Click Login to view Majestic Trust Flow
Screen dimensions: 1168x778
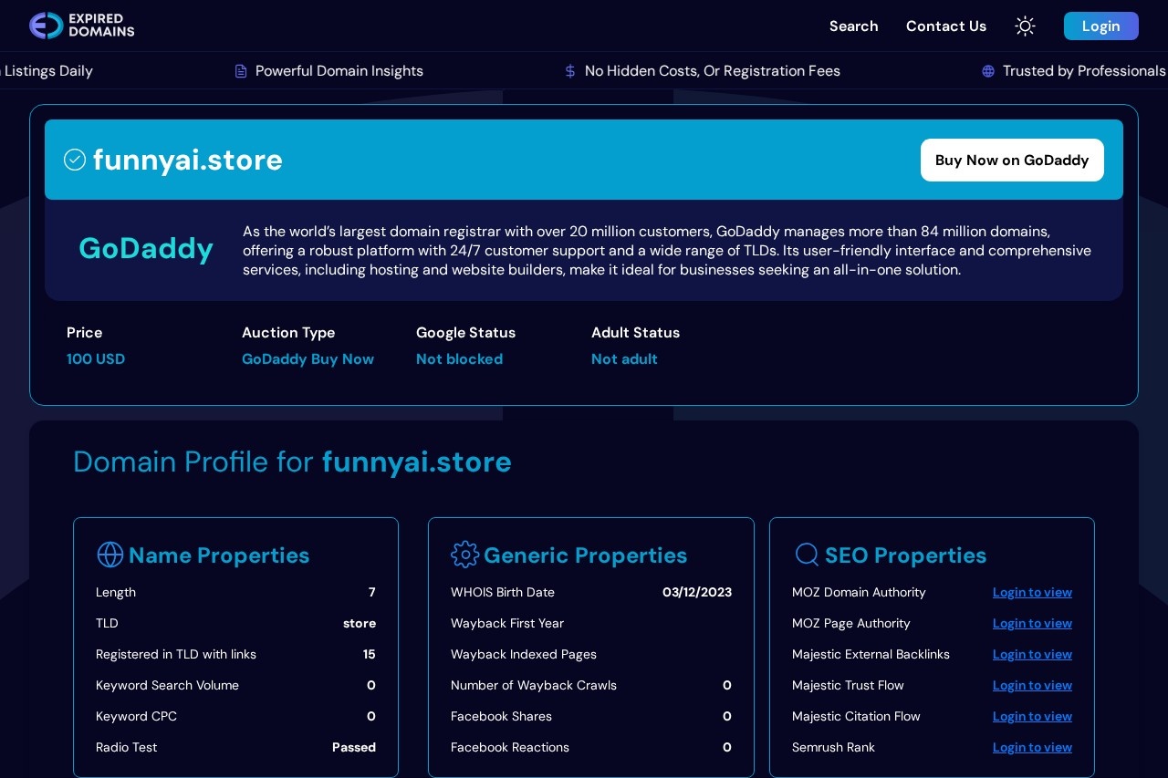click(1032, 685)
